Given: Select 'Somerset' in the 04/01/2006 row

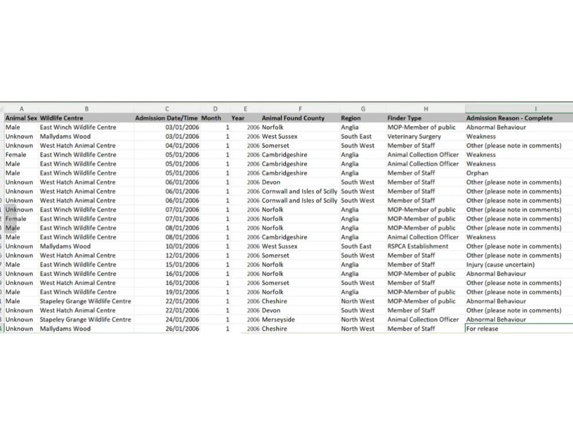Looking at the screenshot, I should click(300, 145).
